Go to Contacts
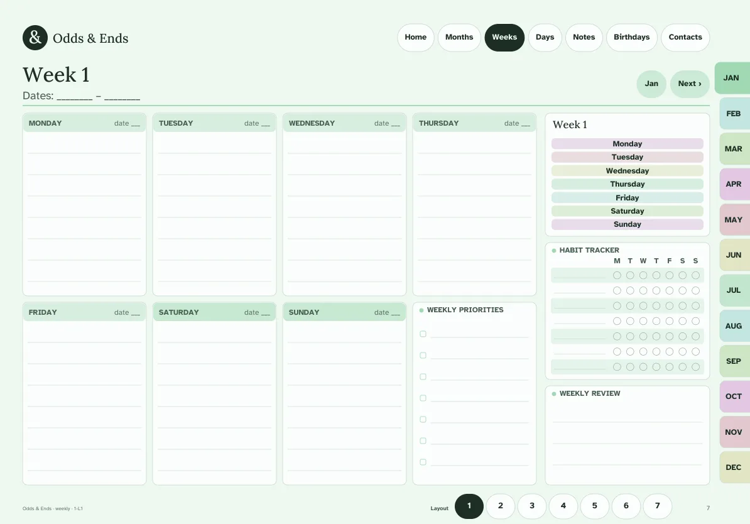Screen dimensions: 750x524 pyautogui.click(x=685, y=37)
